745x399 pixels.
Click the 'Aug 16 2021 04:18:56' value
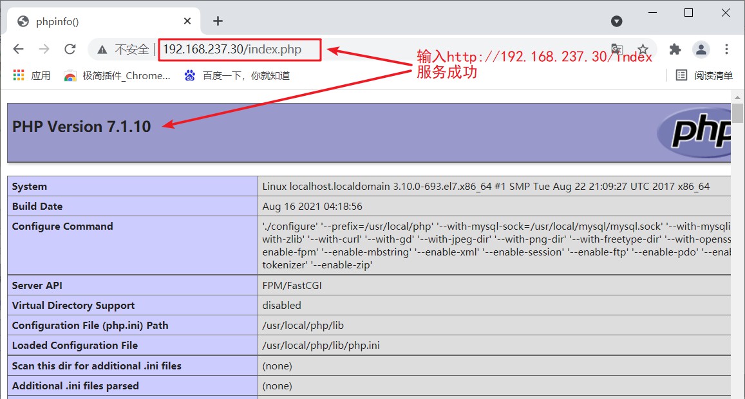[312, 207]
